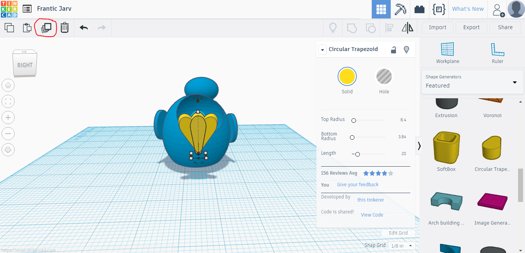Click the Bottom Radius slider handle

[352, 137]
